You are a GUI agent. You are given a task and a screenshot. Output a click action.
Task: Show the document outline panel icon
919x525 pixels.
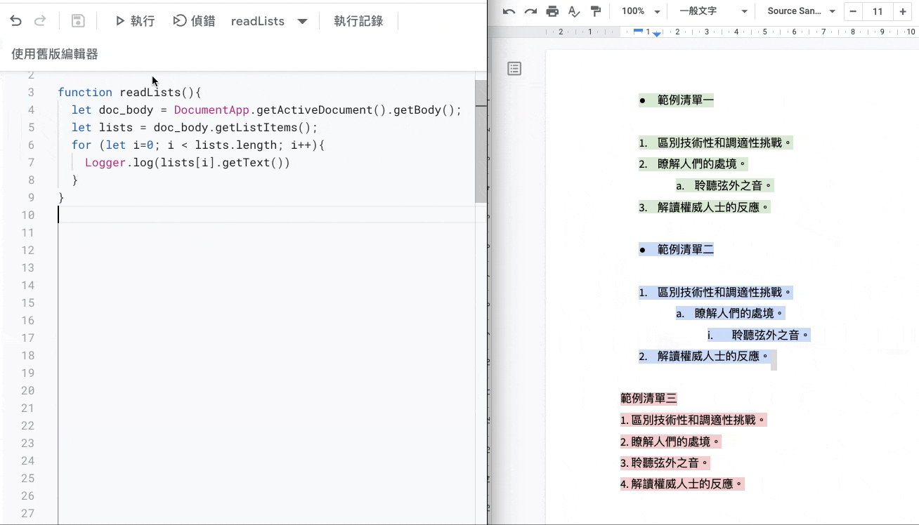(x=514, y=68)
